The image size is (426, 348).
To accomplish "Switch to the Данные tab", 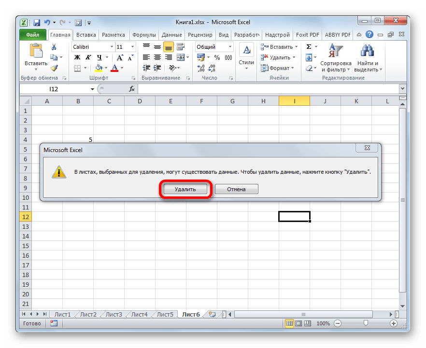I will coord(172,35).
